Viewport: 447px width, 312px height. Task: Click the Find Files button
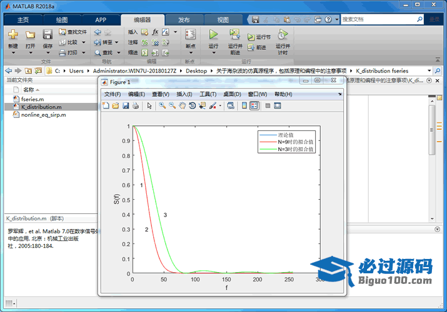click(73, 32)
